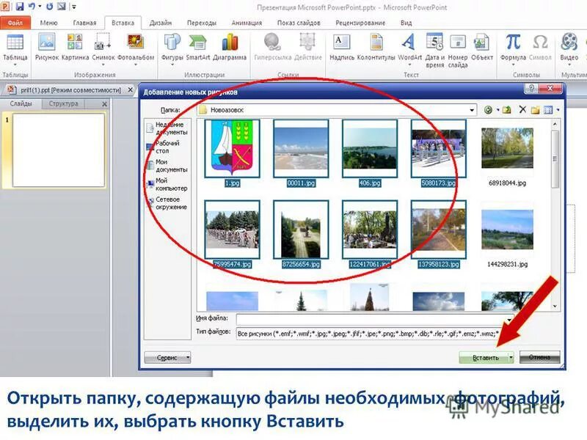Customize quick access toolbar dropdown
Viewport: 587px width, 440px height.
[x=74, y=7]
